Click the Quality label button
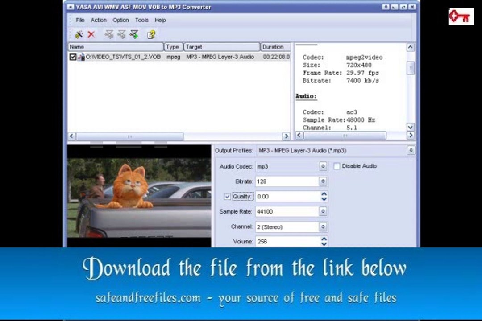The width and height of the screenshot is (482, 321). (242, 197)
